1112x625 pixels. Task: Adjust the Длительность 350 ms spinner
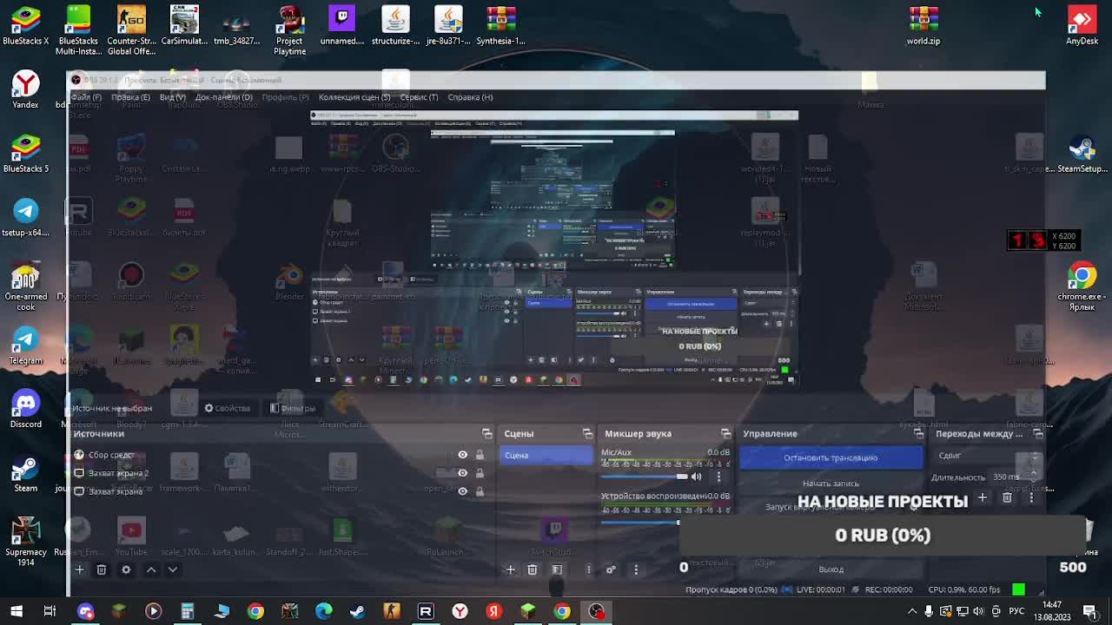pos(1015,477)
